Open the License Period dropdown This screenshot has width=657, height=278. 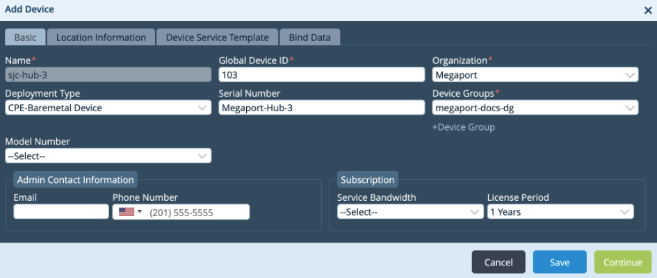[560, 212]
